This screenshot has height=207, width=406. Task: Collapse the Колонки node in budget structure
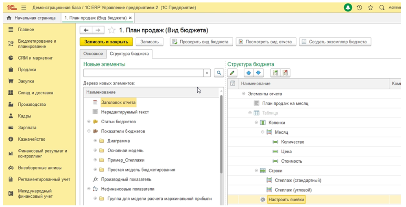256,122
